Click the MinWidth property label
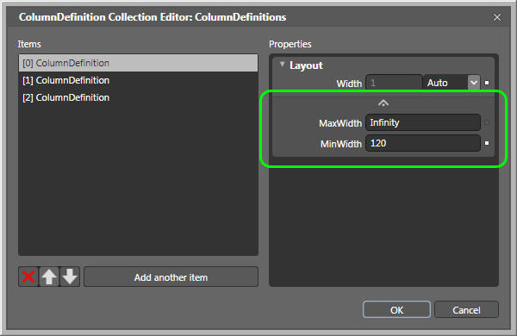 (x=341, y=144)
